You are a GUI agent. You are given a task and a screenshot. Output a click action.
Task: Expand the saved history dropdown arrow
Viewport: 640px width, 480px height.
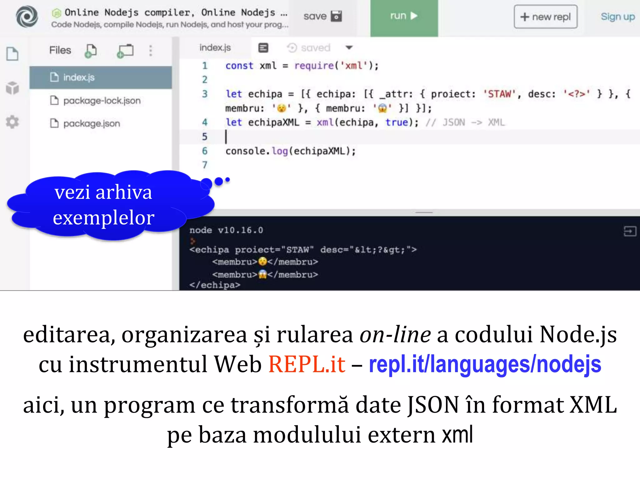point(349,48)
